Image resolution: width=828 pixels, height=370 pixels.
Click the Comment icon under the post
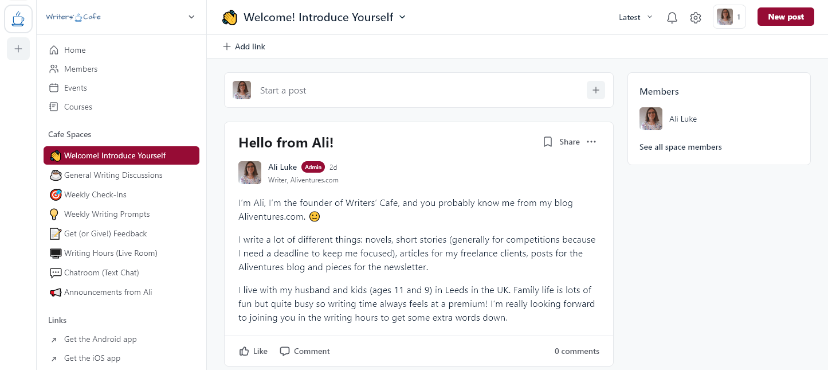coord(285,351)
